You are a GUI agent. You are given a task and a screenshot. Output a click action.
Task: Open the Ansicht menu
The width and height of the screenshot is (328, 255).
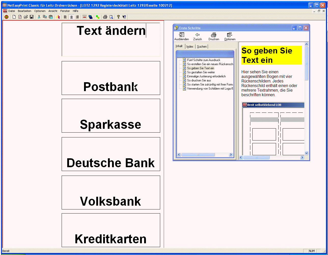click(x=53, y=11)
